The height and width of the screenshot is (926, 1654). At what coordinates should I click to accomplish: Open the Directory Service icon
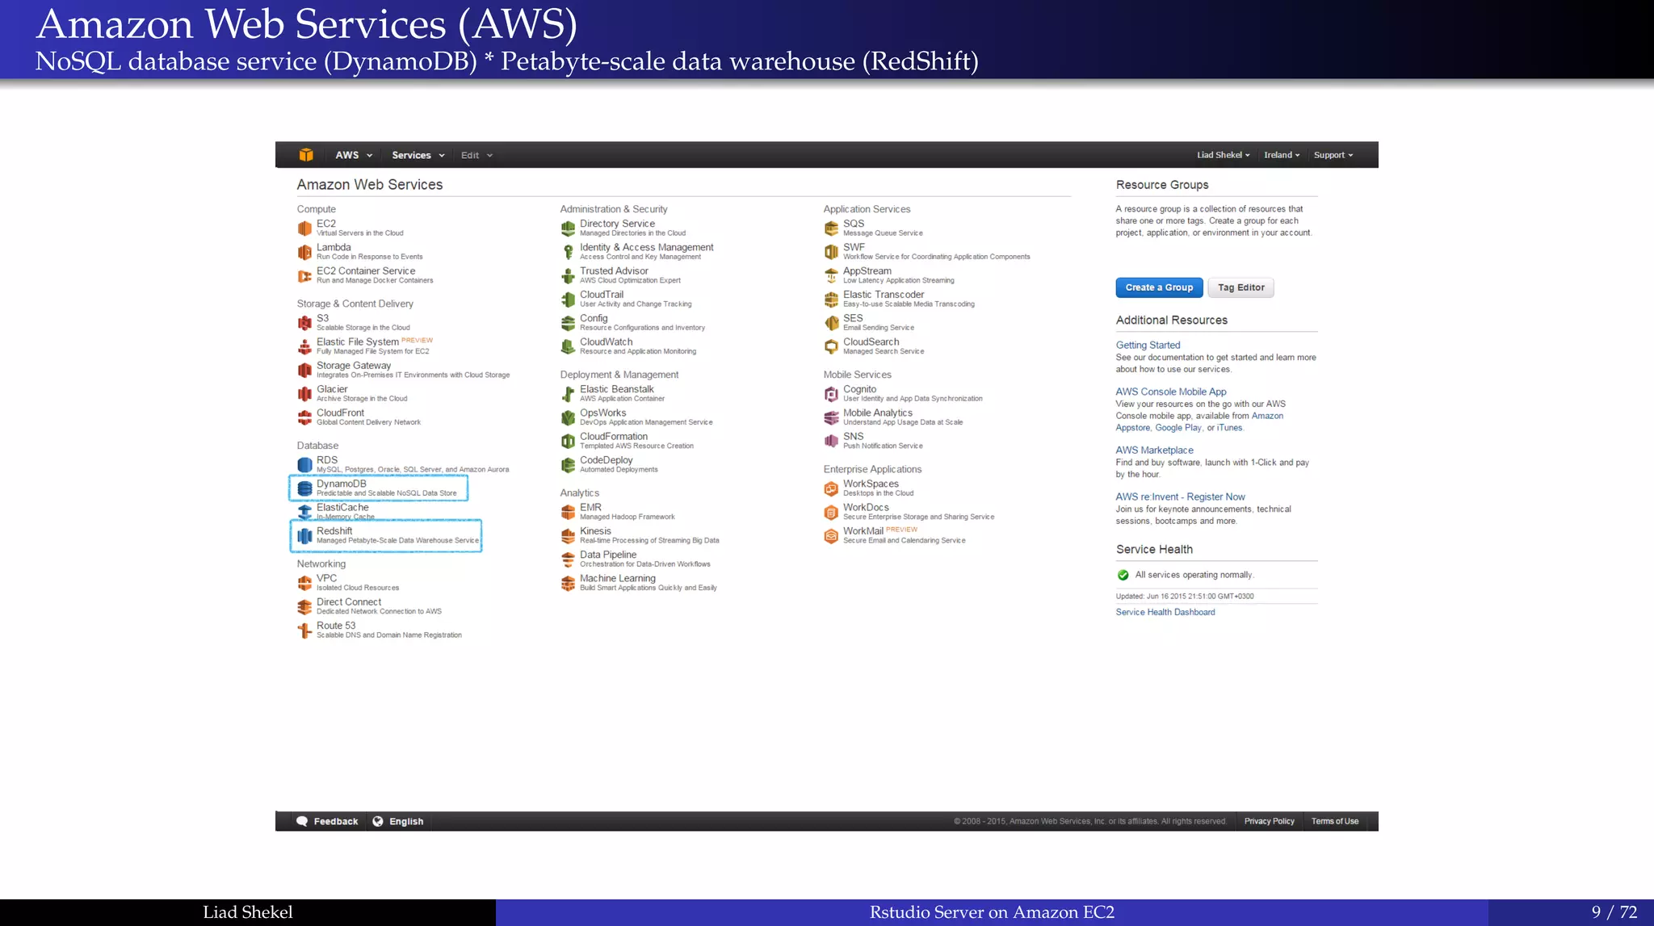coord(568,228)
